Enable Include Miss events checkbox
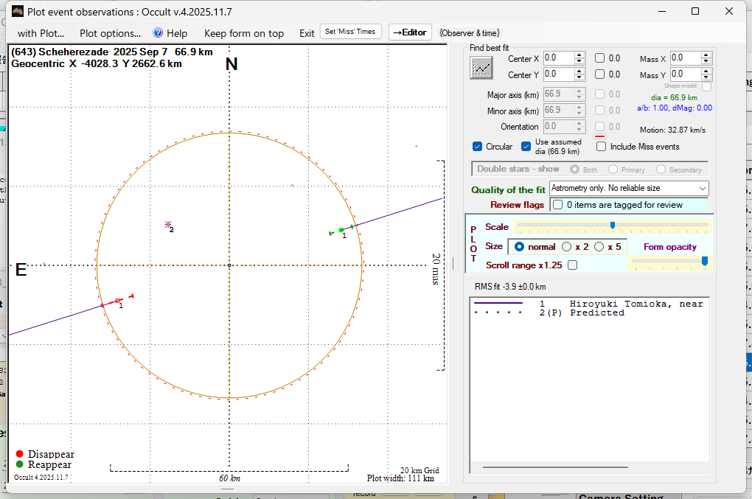Viewport: 752px width, 499px height. pyautogui.click(x=602, y=147)
